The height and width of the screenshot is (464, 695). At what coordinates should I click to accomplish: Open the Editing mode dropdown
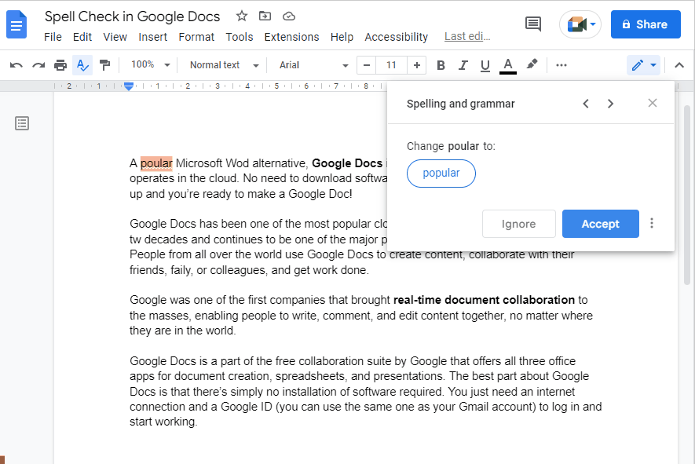(644, 66)
